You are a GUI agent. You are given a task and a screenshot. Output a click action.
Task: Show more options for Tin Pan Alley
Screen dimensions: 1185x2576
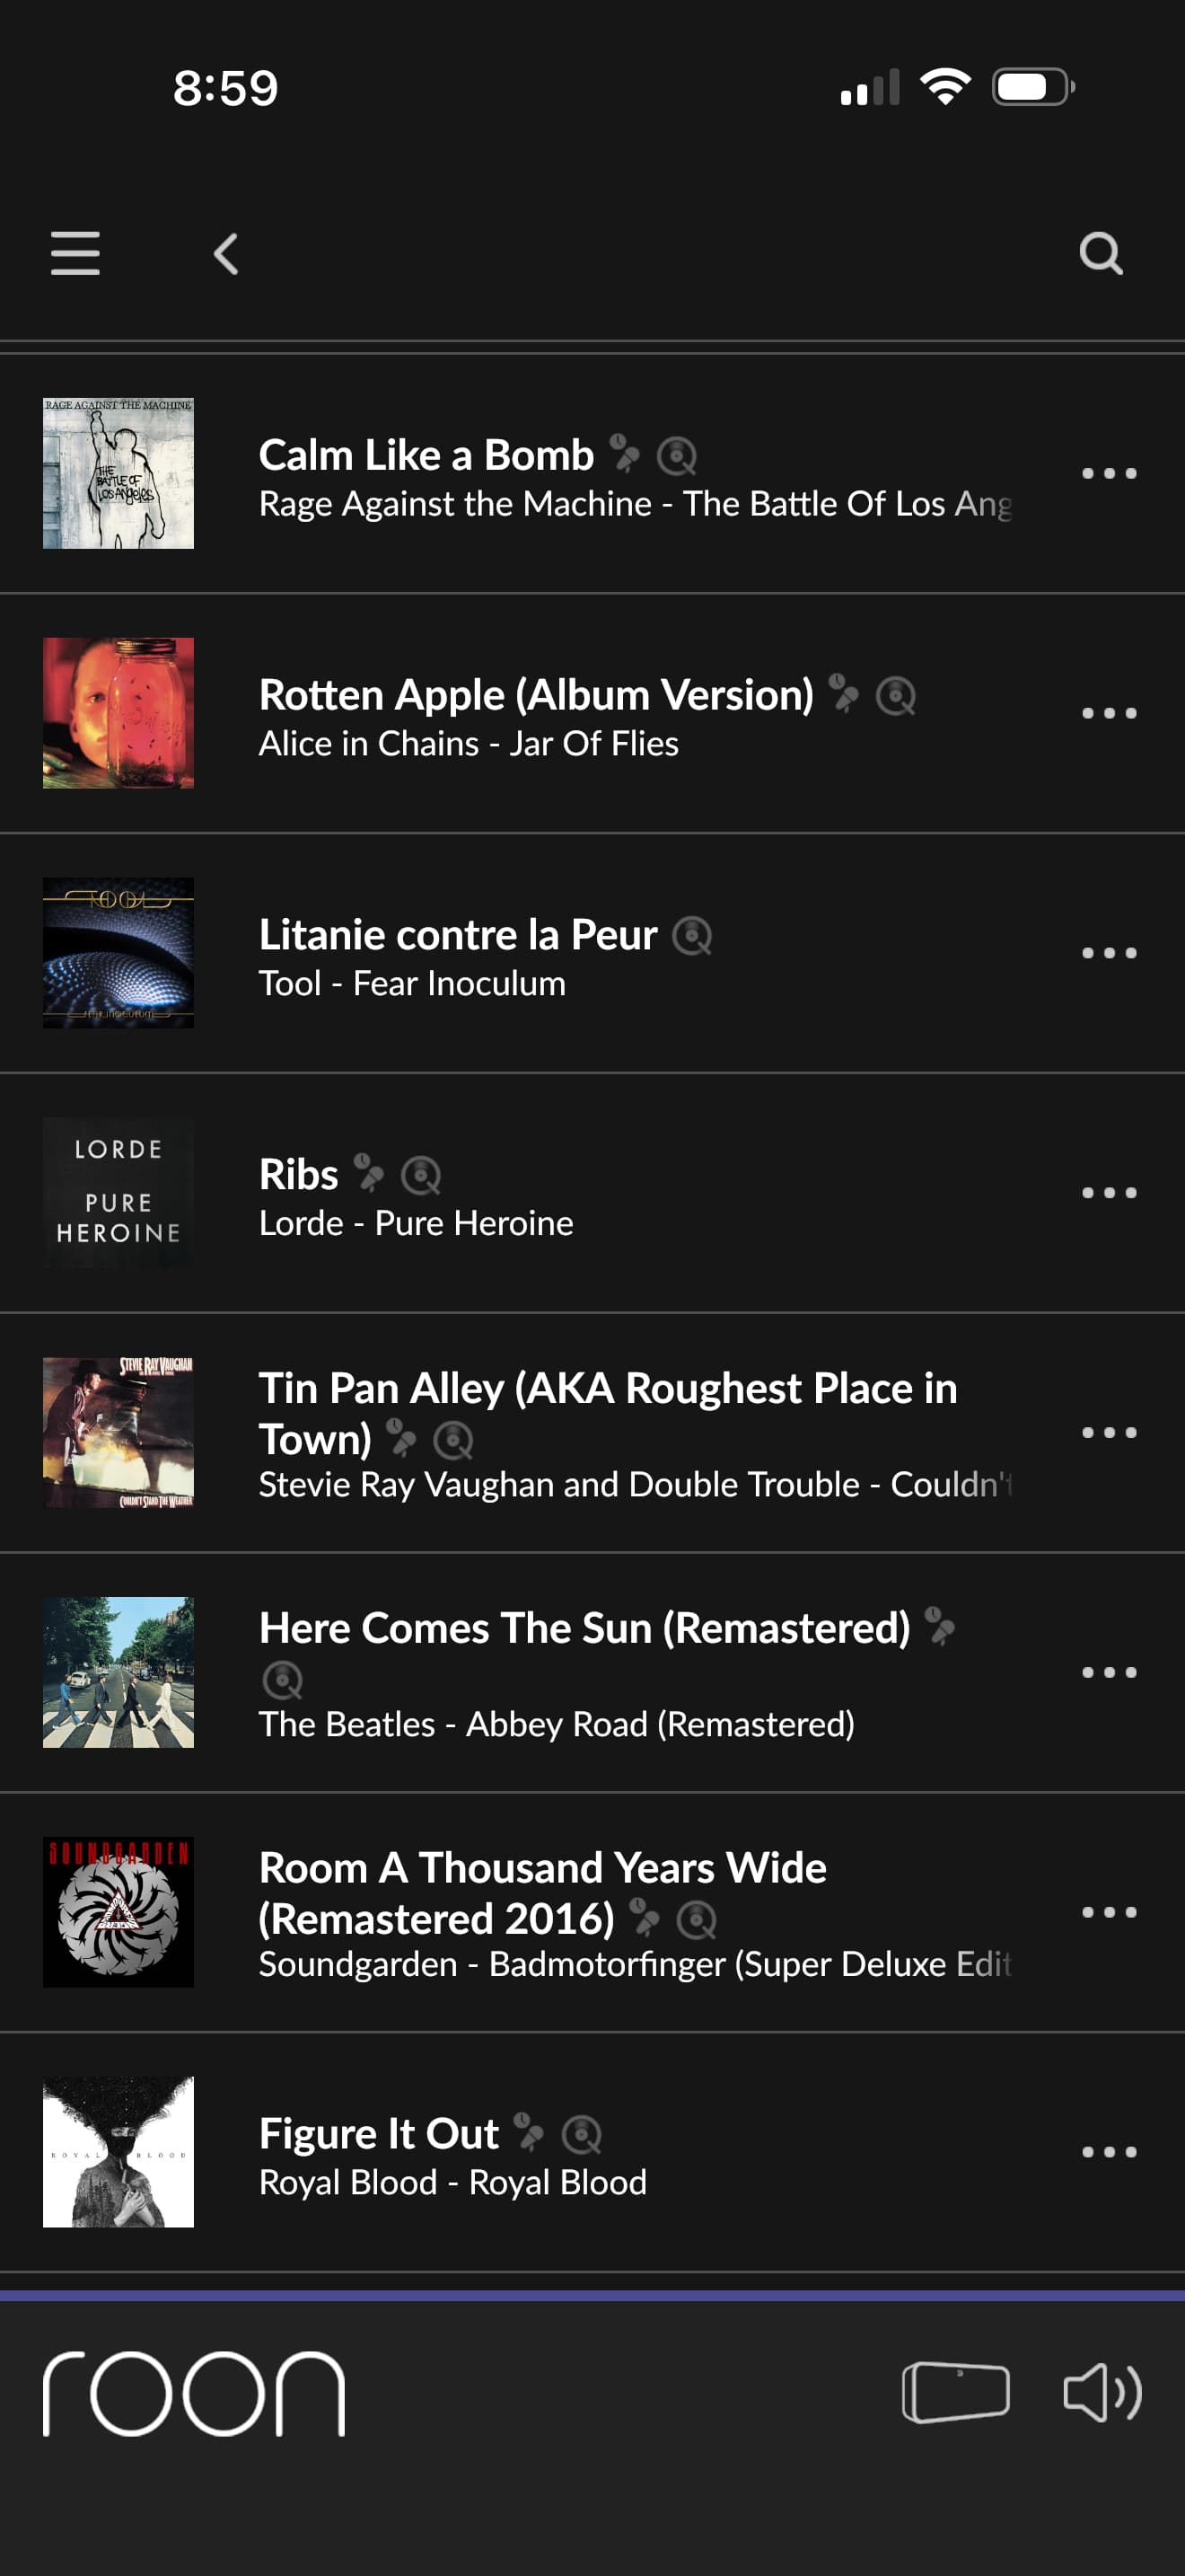[1109, 1432]
